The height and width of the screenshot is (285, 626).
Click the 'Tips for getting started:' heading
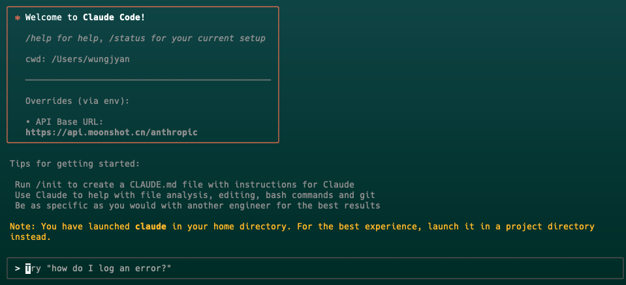(74, 164)
